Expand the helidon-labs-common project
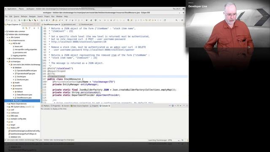The width and height of the screenshot is (270, 152). tap(5, 31)
